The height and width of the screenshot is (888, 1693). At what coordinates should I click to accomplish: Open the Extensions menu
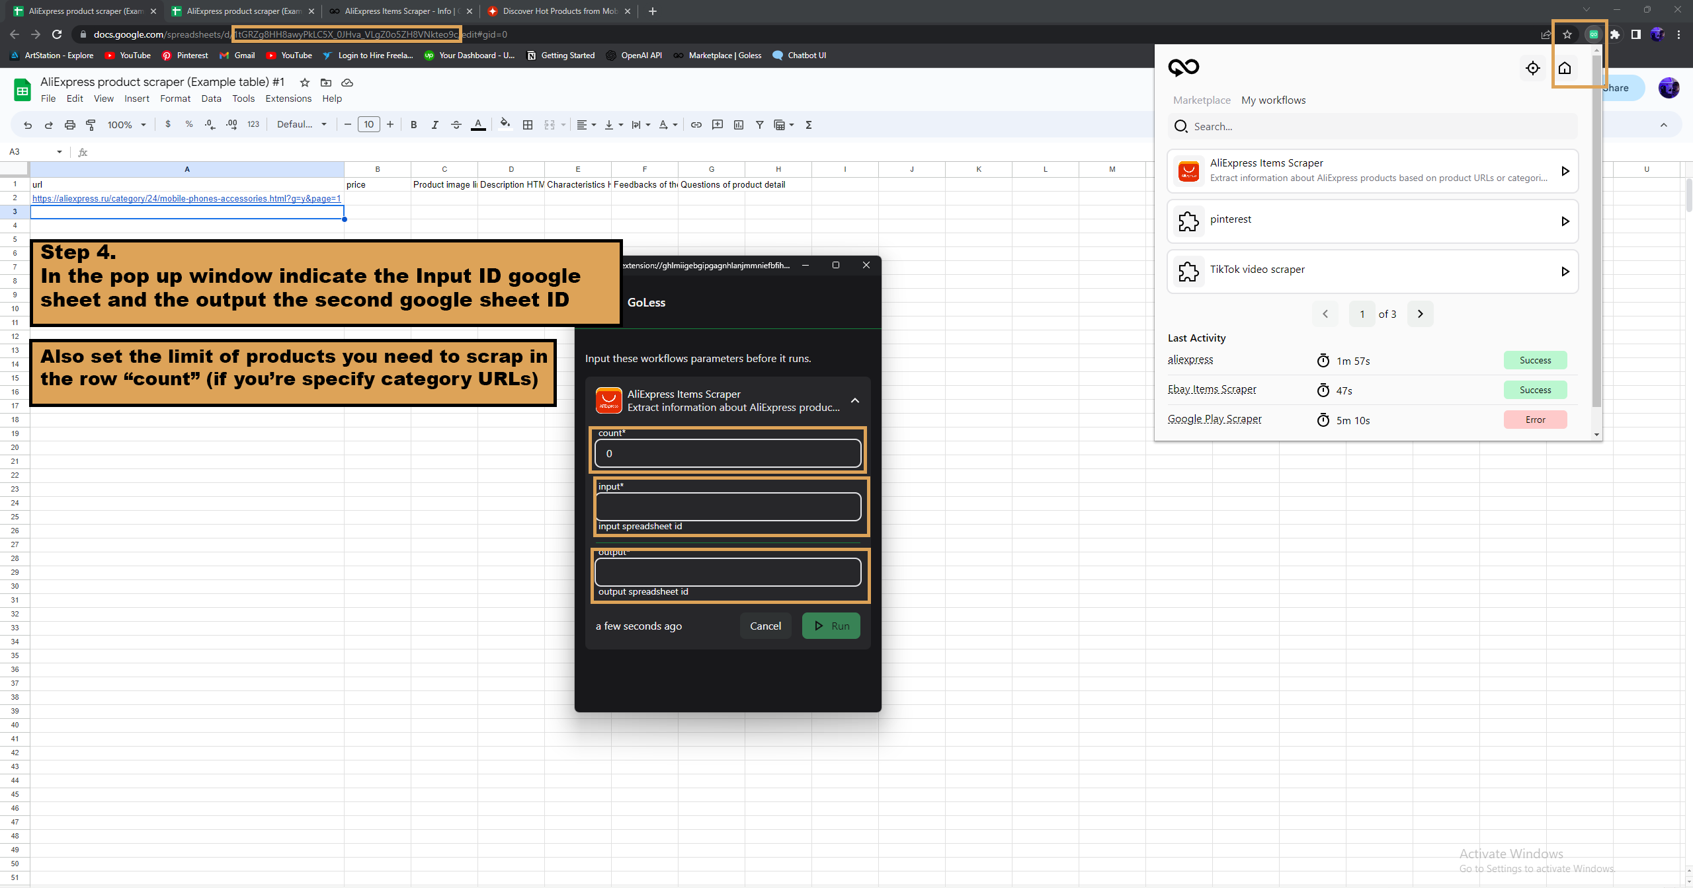point(288,98)
